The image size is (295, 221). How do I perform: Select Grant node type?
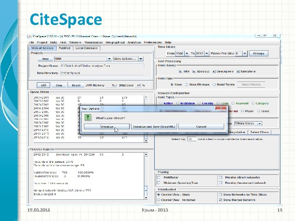(259, 111)
